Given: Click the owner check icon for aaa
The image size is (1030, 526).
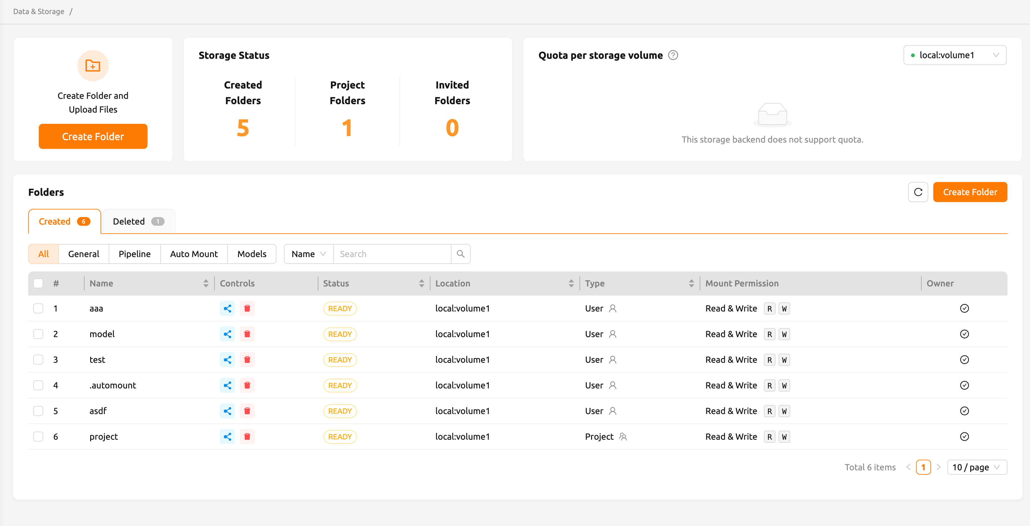Looking at the screenshot, I should (x=965, y=308).
